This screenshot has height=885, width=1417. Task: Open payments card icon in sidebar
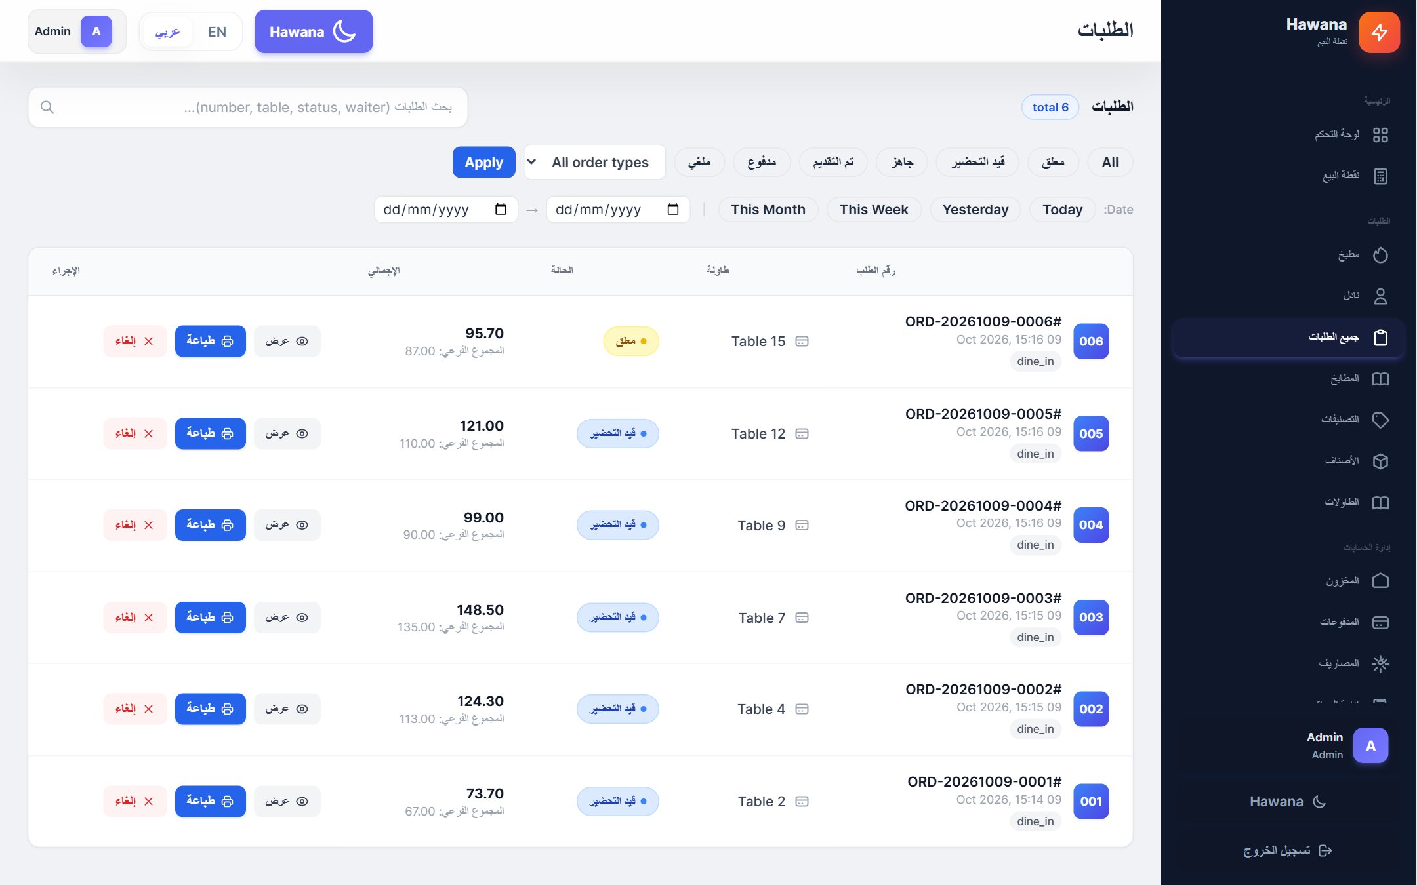(x=1380, y=622)
